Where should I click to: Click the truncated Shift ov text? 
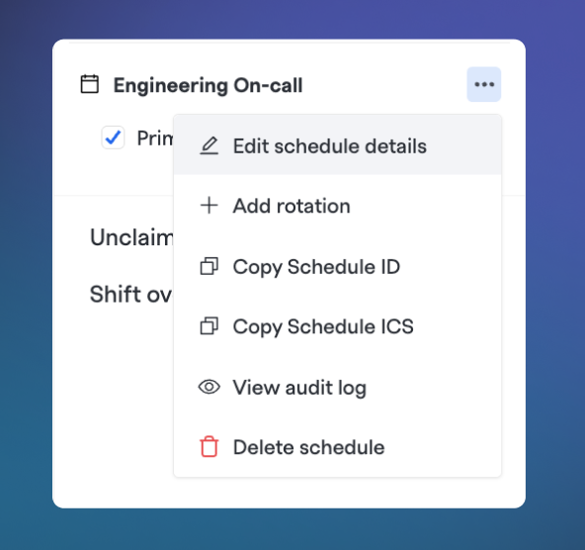[131, 294]
